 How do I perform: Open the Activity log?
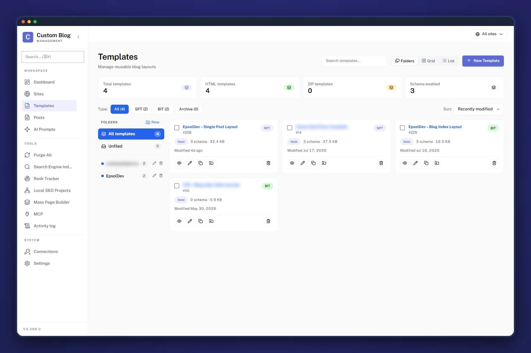click(x=49, y=226)
